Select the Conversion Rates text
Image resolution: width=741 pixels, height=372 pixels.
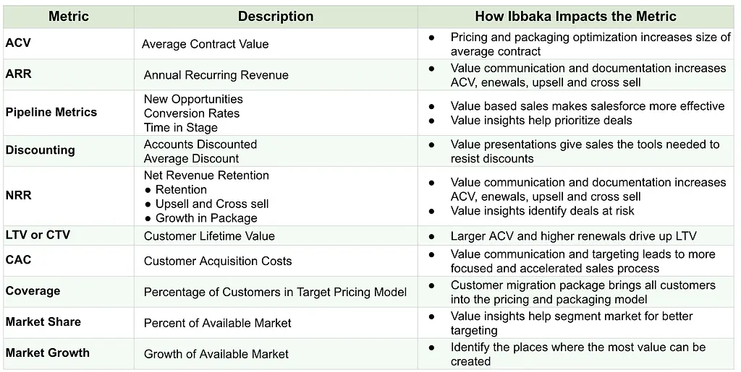(191, 113)
